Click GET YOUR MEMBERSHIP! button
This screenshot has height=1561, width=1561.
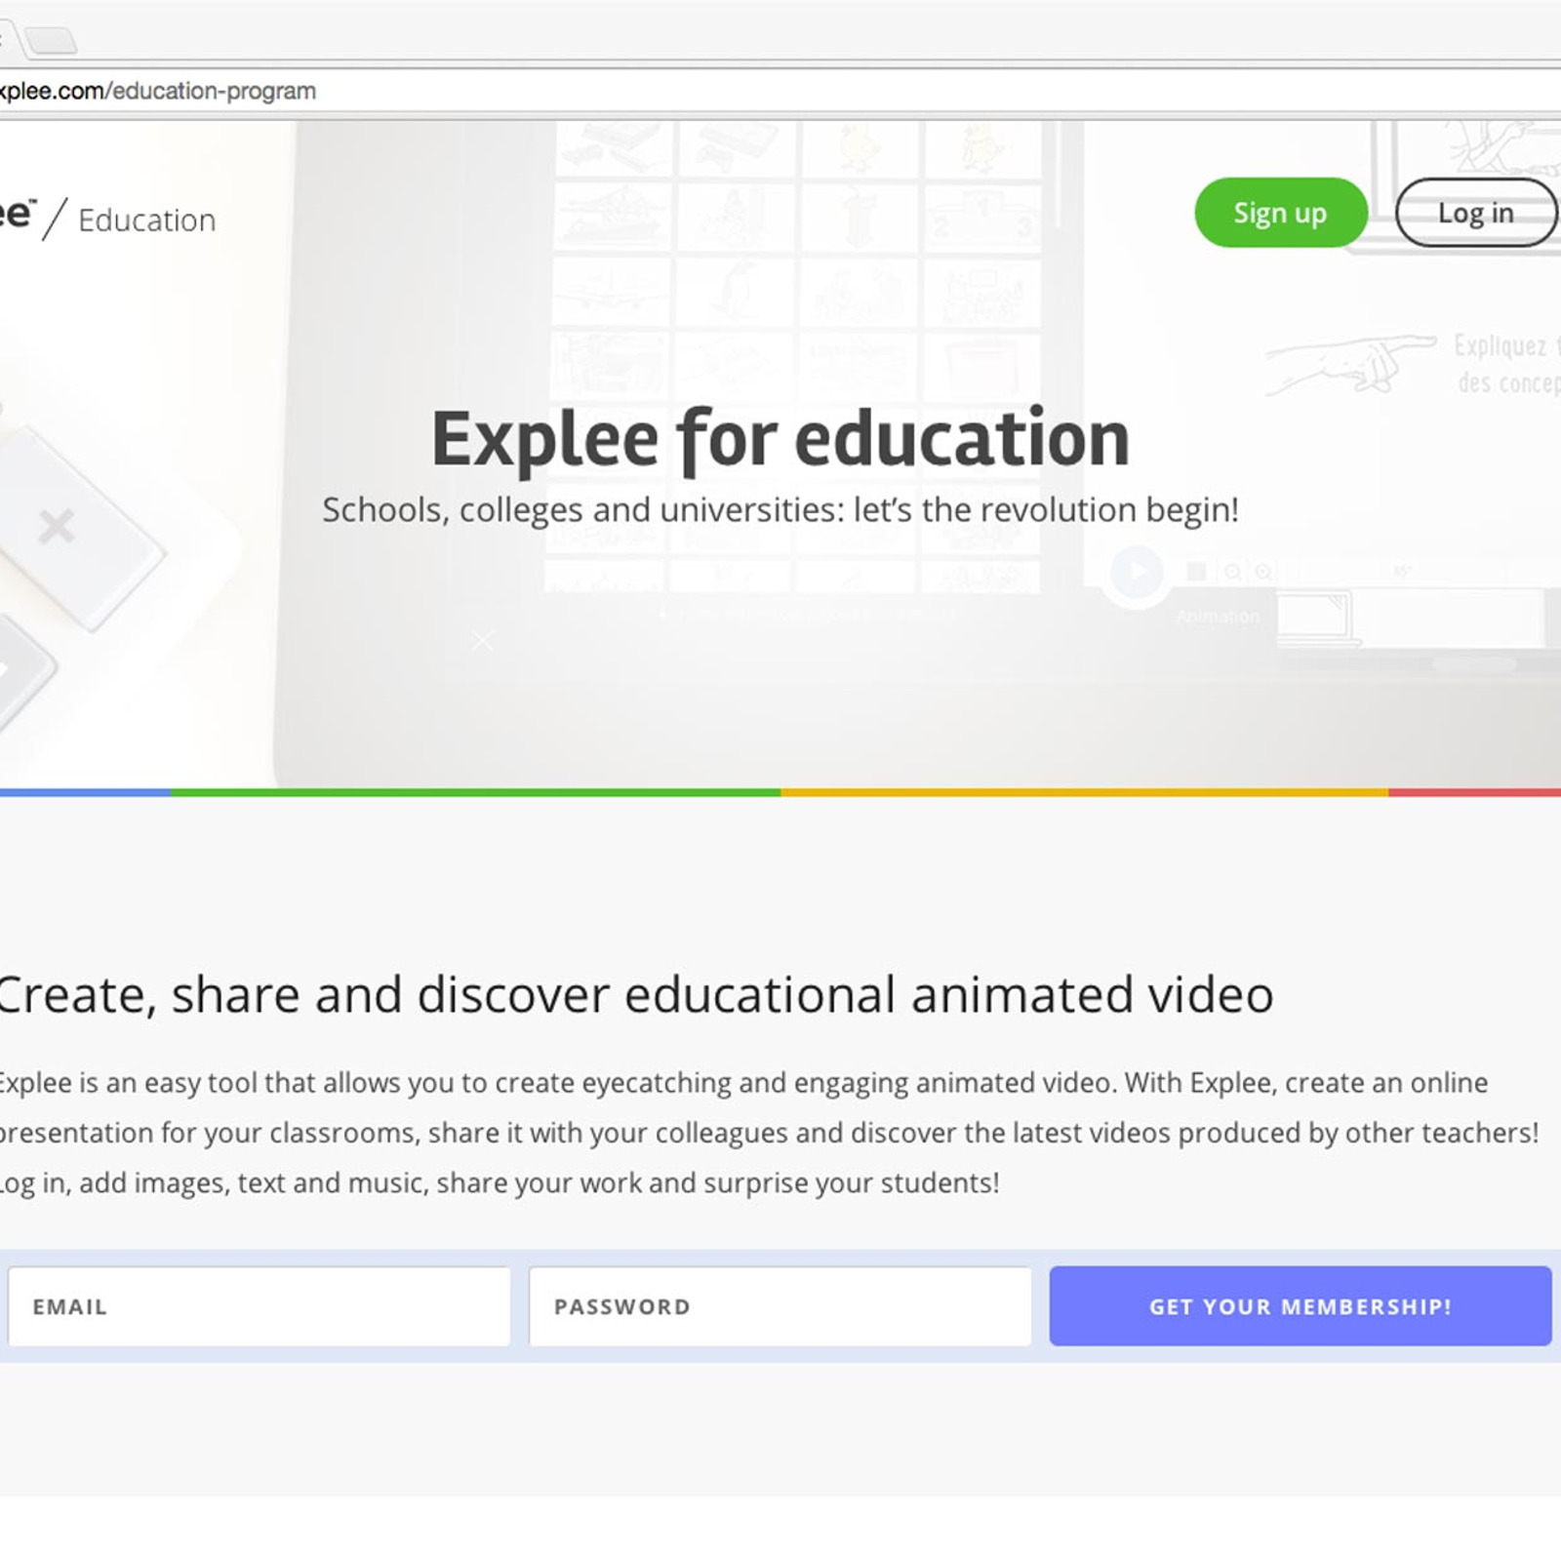pos(1301,1306)
